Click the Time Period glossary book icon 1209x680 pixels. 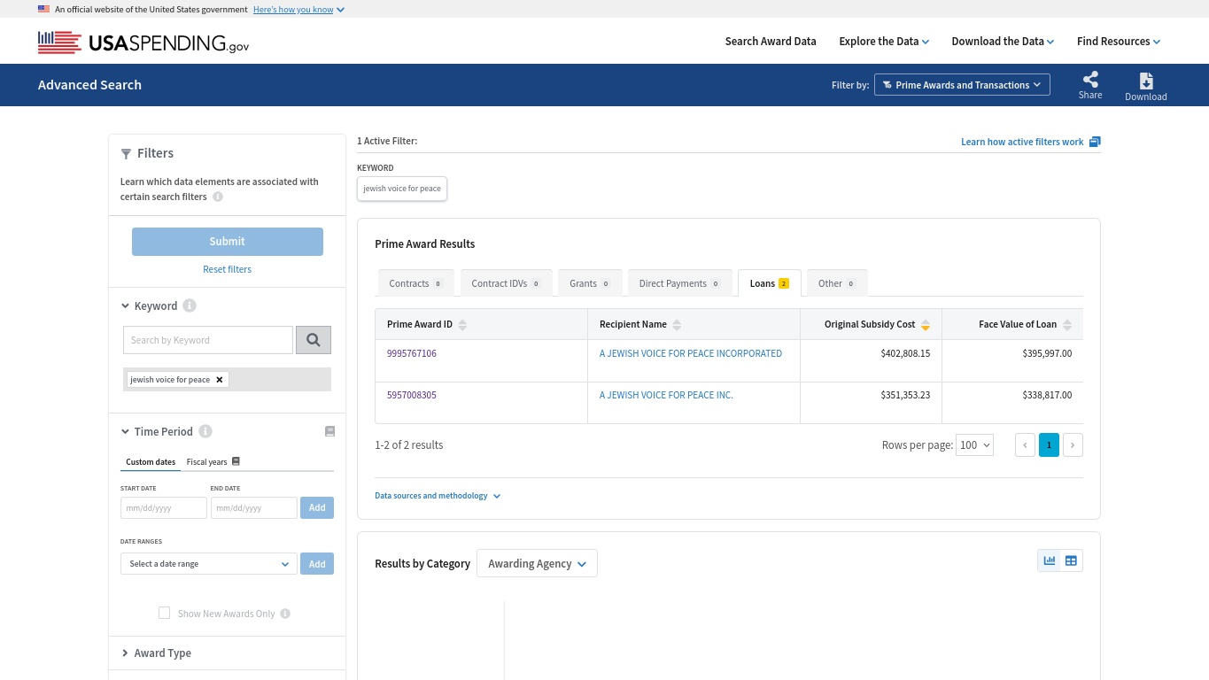[329, 431]
